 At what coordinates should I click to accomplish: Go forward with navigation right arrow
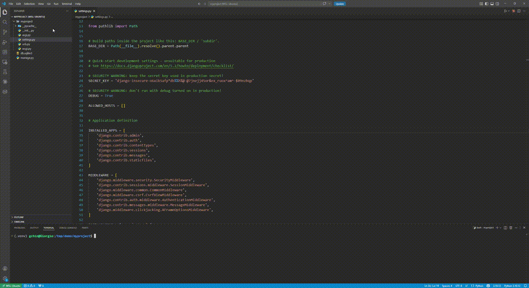(205, 4)
